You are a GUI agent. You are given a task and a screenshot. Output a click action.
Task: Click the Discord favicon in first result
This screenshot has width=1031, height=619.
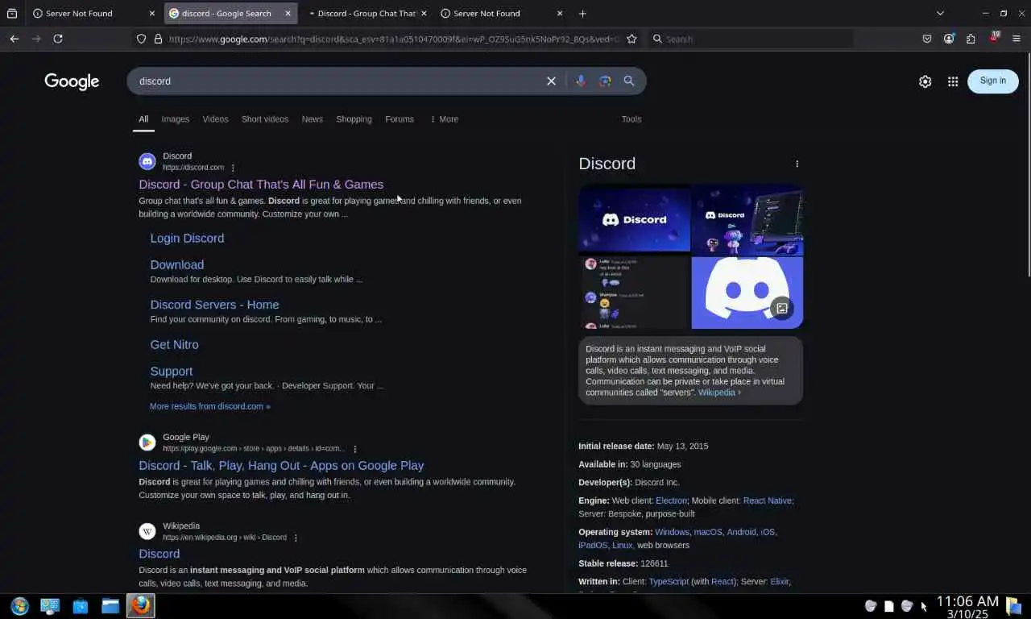(147, 161)
